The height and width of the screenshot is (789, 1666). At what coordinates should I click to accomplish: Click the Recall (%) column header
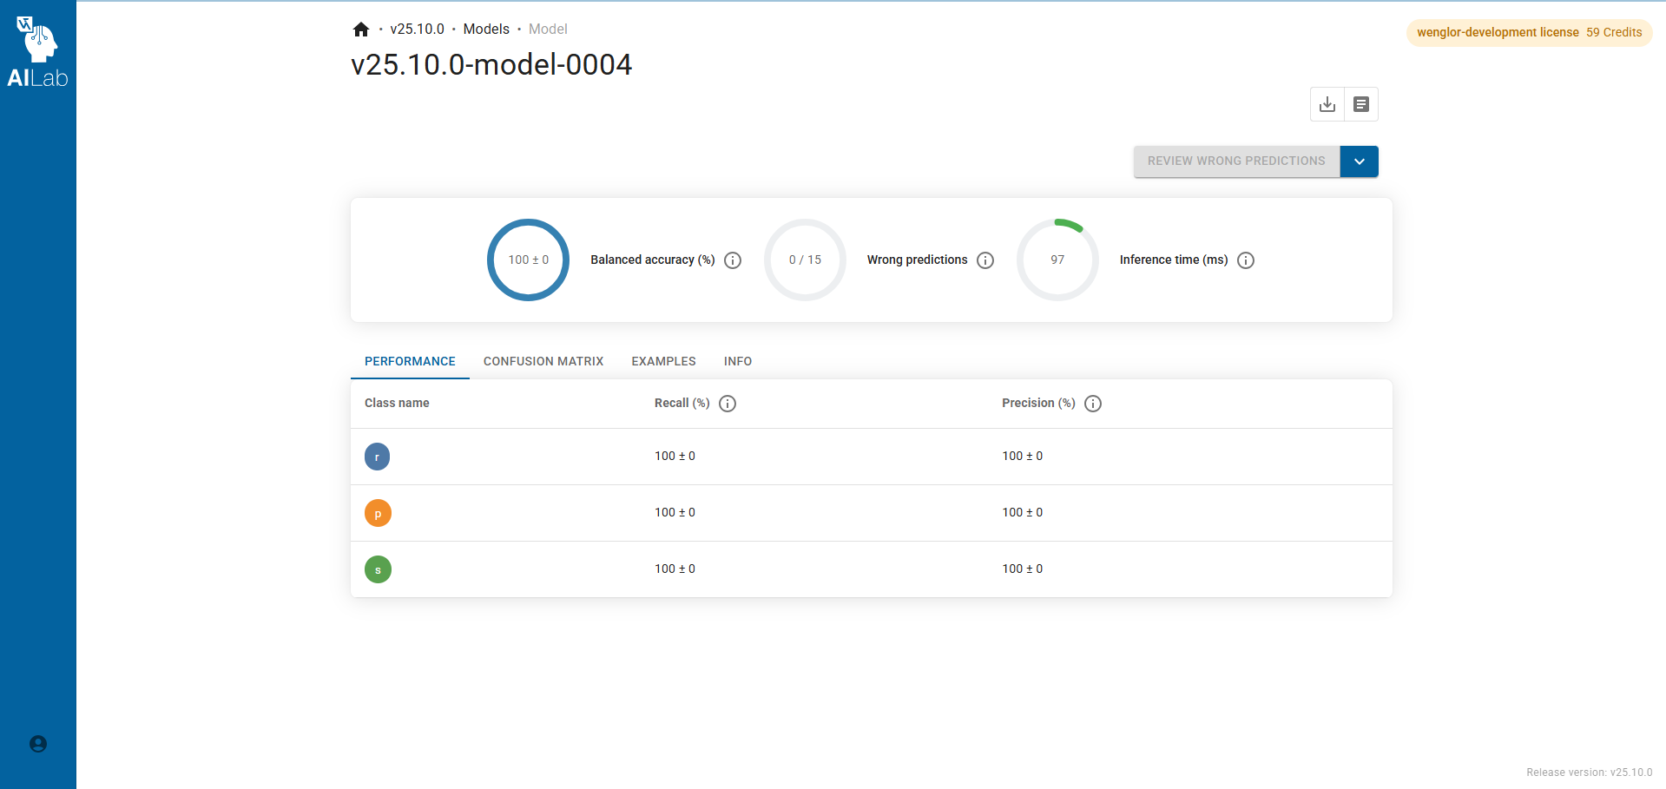pyautogui.click(x=682, y=404)
